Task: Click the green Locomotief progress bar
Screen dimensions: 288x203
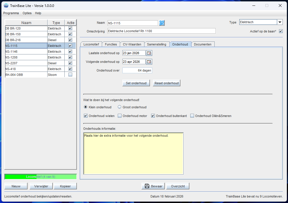Action: point(41,177)
